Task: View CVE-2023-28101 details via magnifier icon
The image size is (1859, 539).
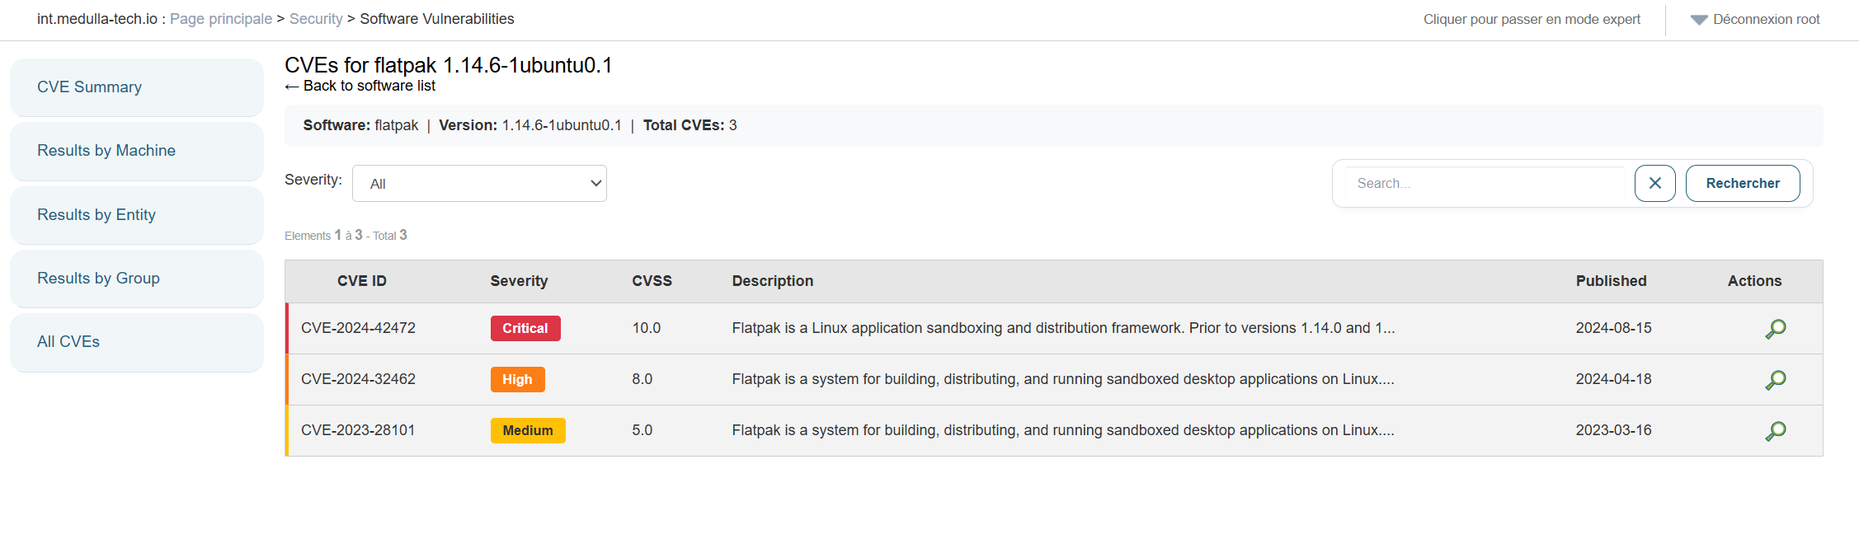Action: pos(1775,431)
